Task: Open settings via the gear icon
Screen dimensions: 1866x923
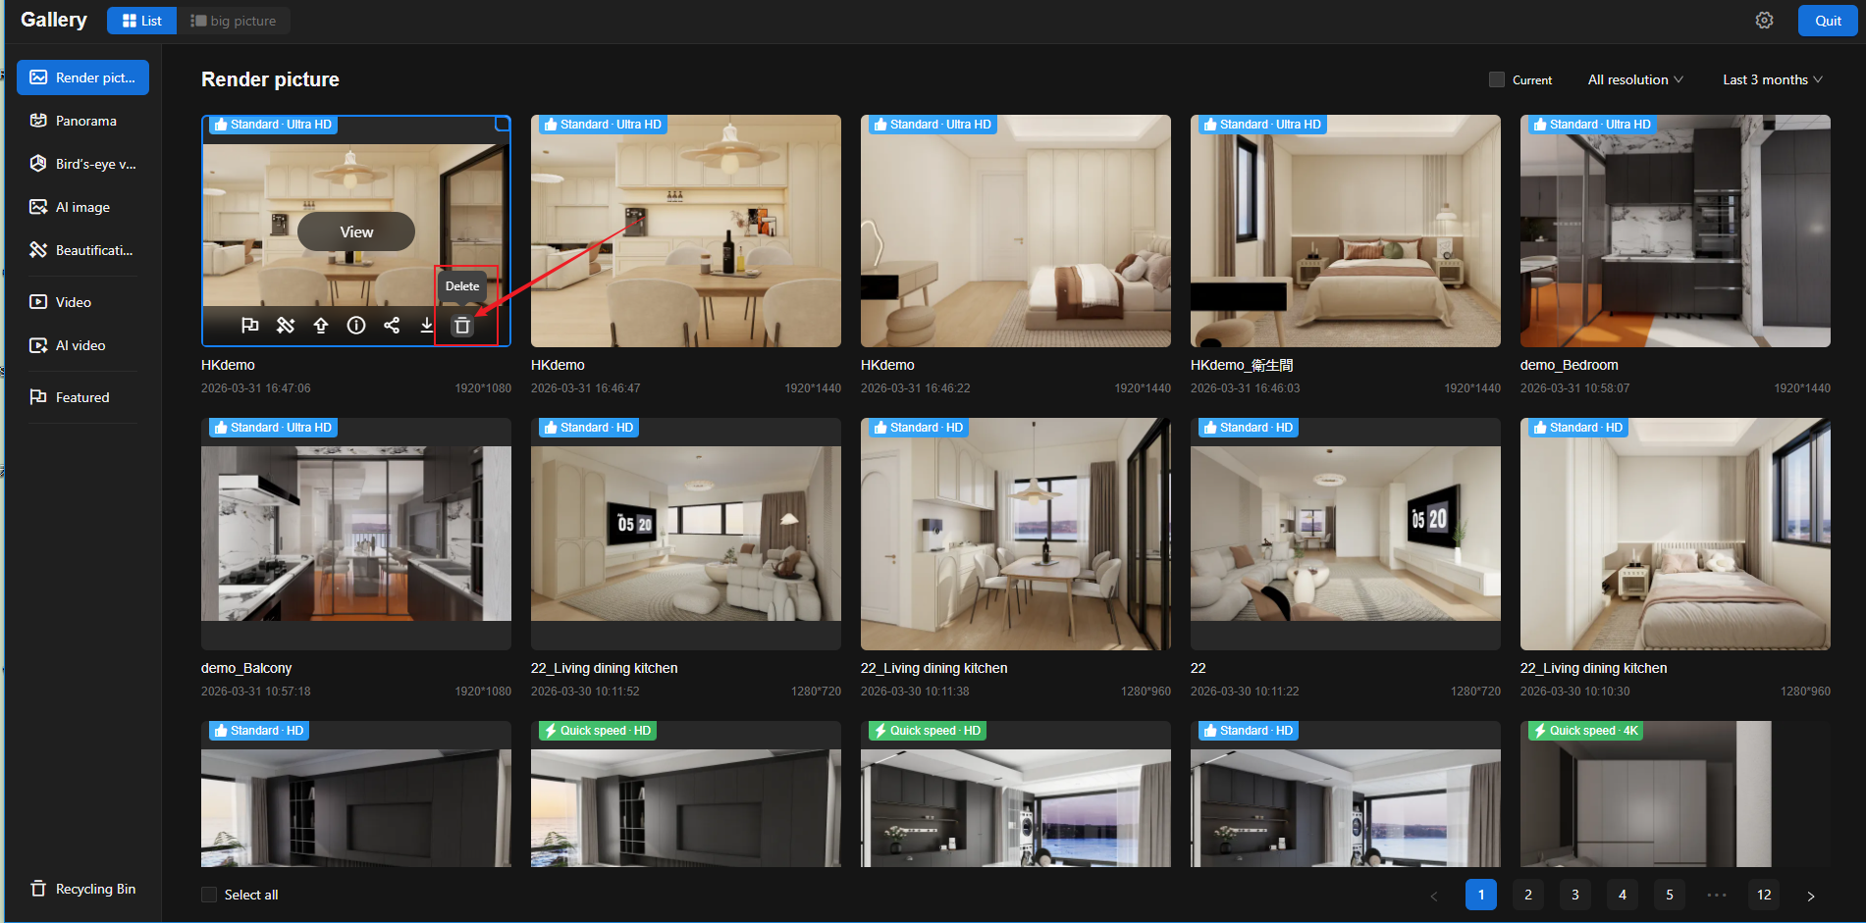Action: click(x=1764, y=21)
